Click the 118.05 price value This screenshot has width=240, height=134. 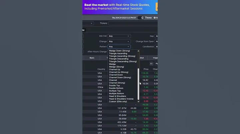tap(145, 73)
